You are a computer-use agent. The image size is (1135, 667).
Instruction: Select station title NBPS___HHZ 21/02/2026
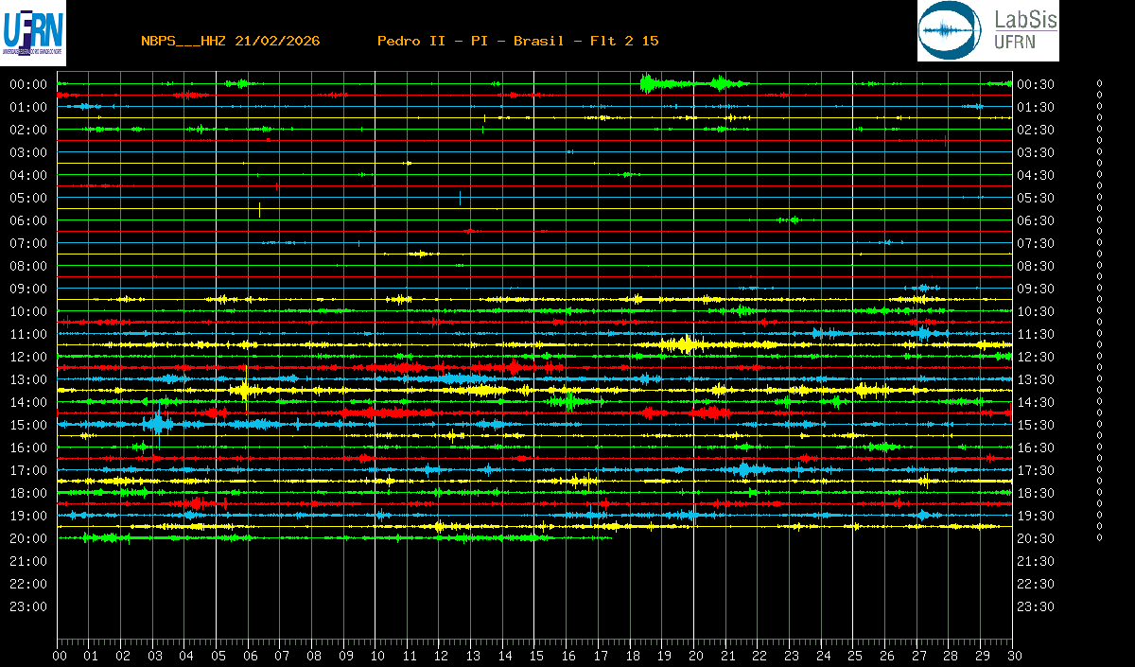click(230, 41)
